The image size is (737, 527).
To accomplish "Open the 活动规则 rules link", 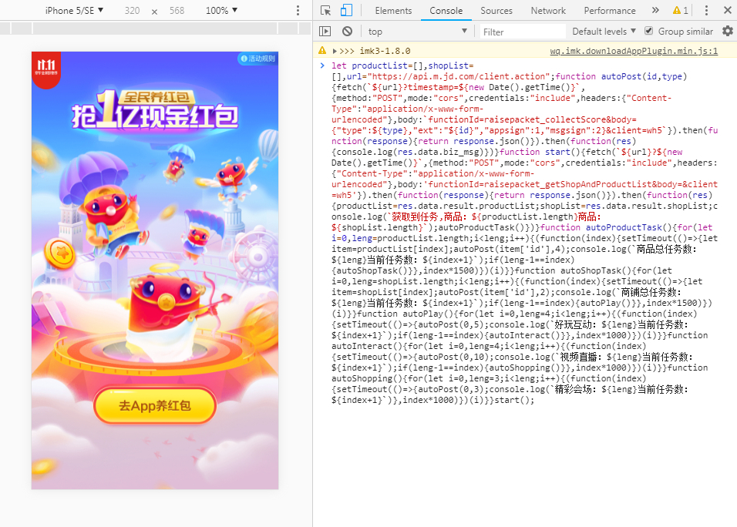I will point(257,59).
